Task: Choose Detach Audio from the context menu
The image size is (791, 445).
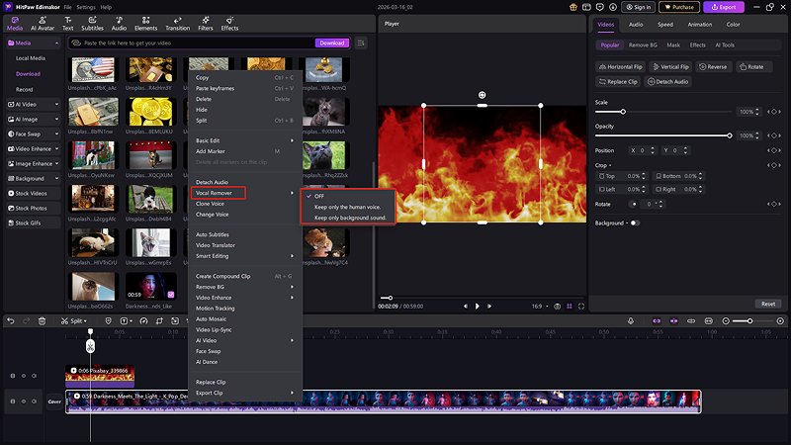Action: 212,182
